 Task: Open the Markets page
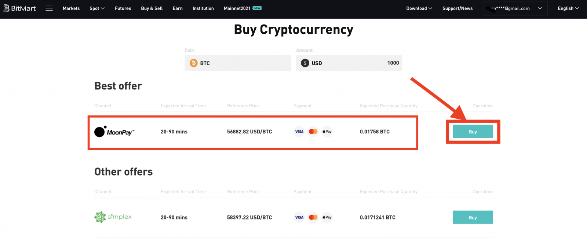[x=71, y=8]
